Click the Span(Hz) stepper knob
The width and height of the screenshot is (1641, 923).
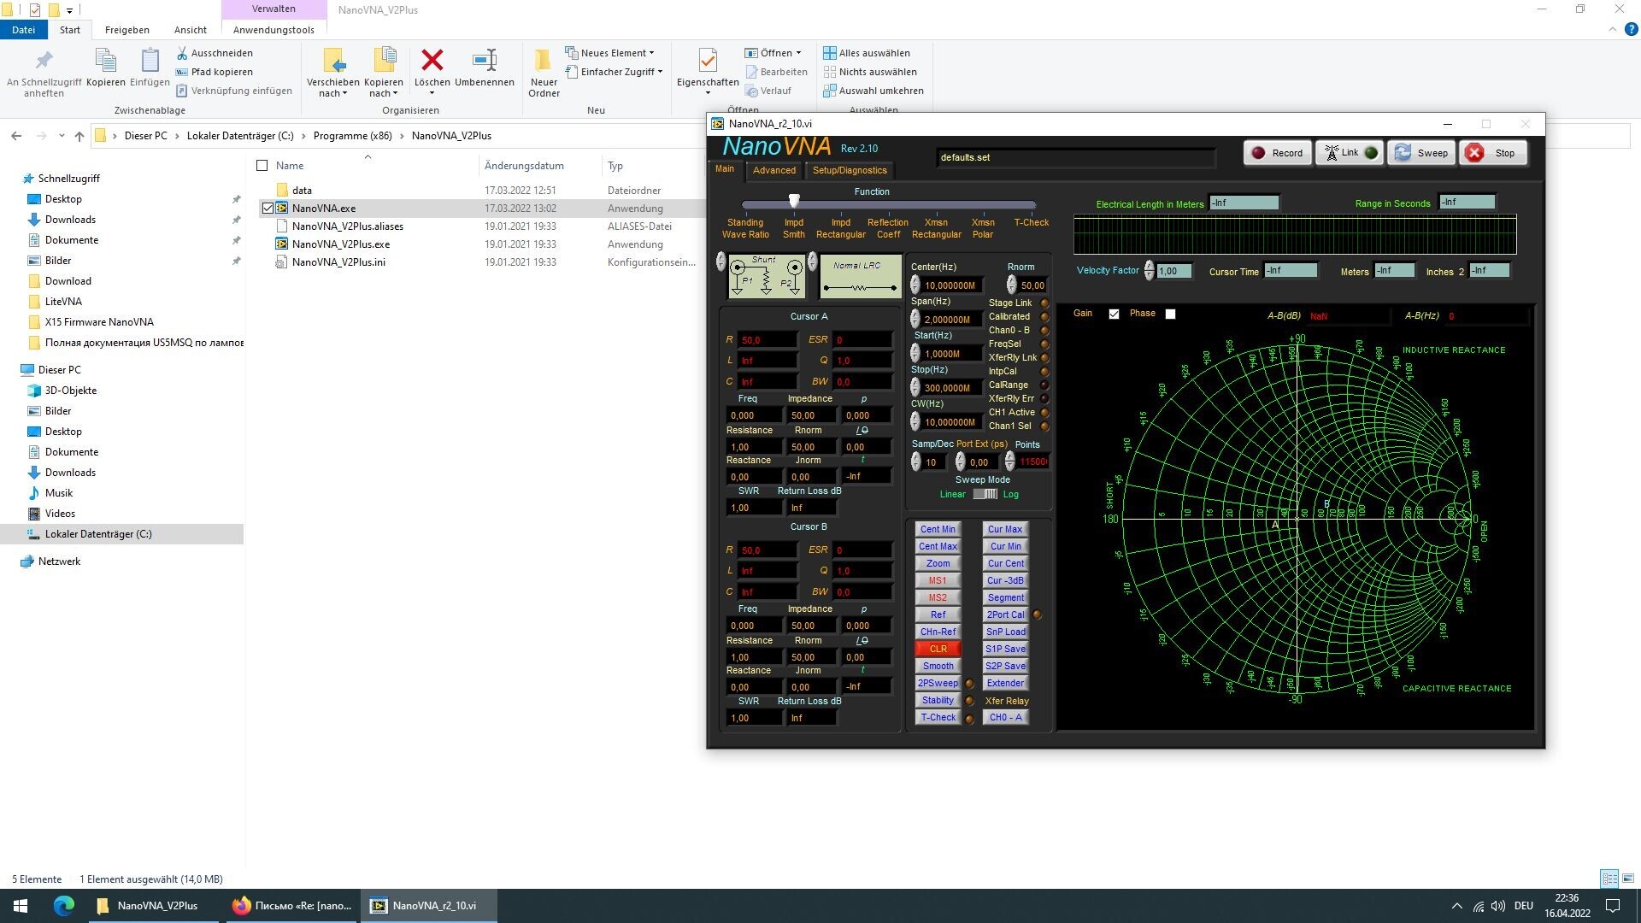point(915,319)
